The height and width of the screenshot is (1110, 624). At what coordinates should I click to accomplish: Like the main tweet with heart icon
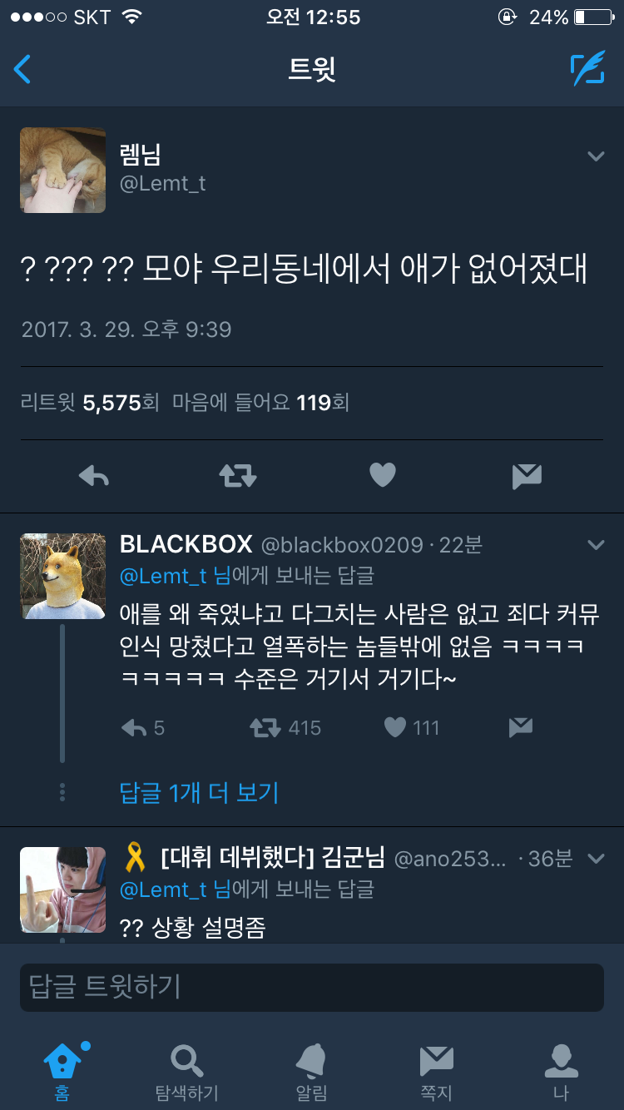tap(383, 475)
